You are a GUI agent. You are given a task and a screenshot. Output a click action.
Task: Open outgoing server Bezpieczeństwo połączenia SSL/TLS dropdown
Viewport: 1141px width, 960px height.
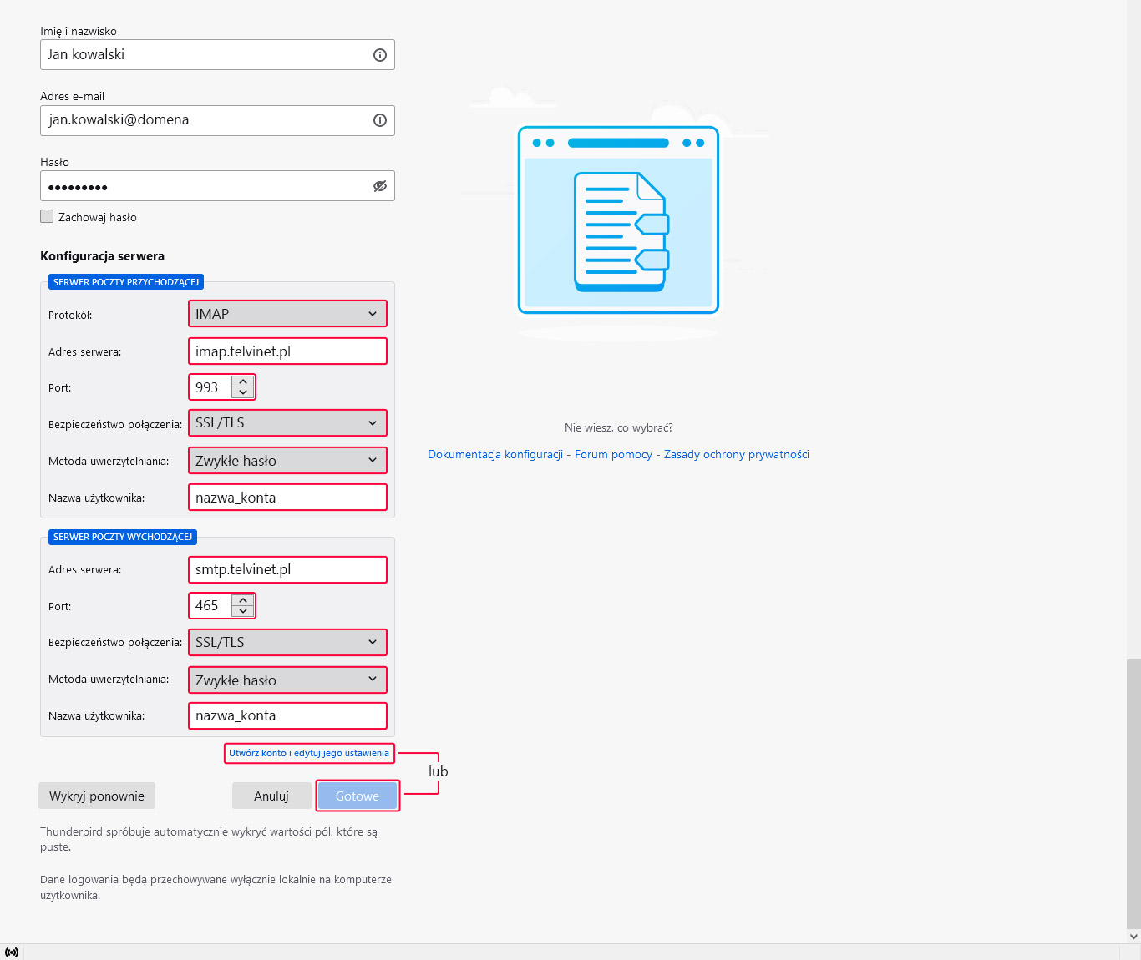287,642
